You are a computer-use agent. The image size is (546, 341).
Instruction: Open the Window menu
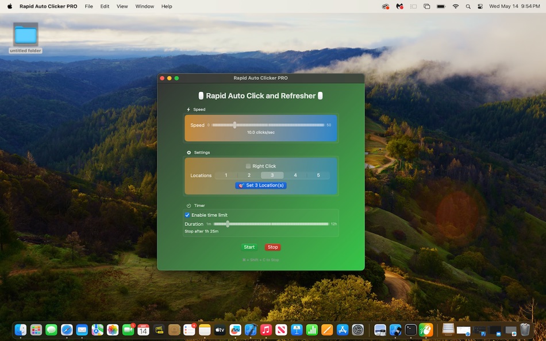[x=144, y=6]
